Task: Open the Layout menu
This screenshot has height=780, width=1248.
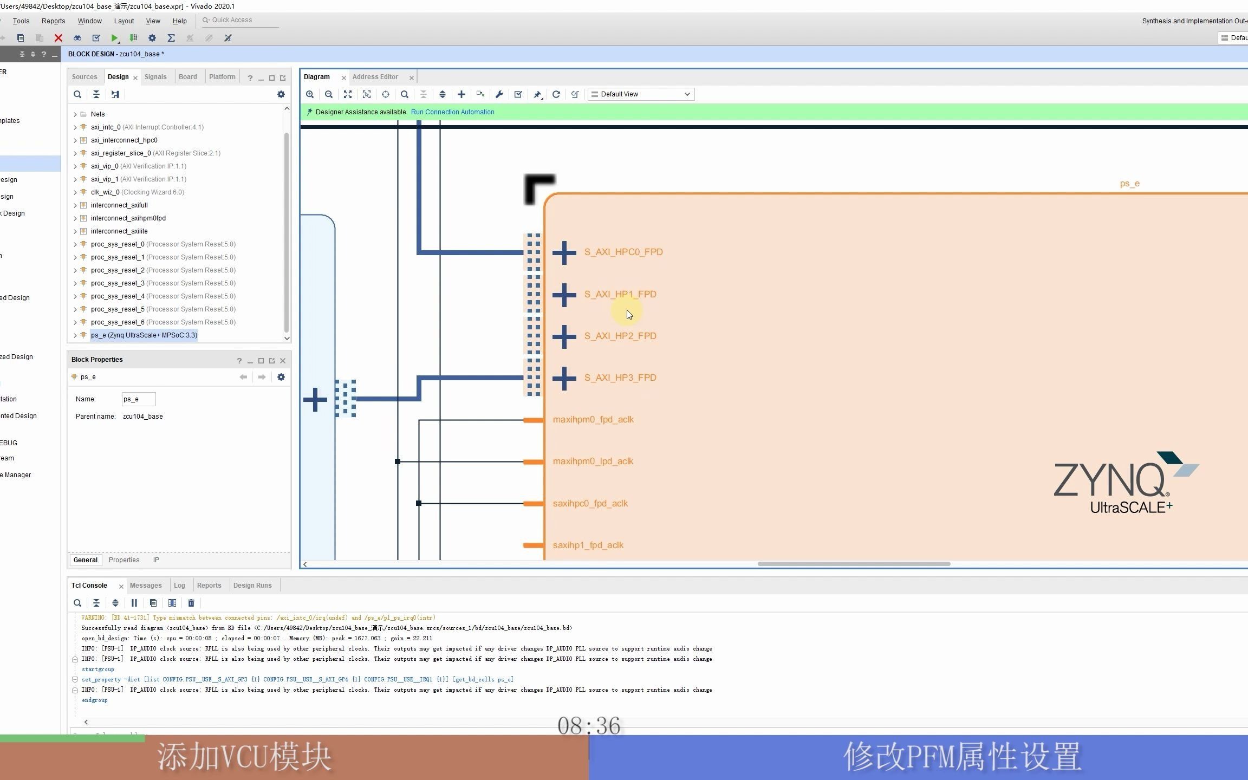Action: (x=124, y=21)
